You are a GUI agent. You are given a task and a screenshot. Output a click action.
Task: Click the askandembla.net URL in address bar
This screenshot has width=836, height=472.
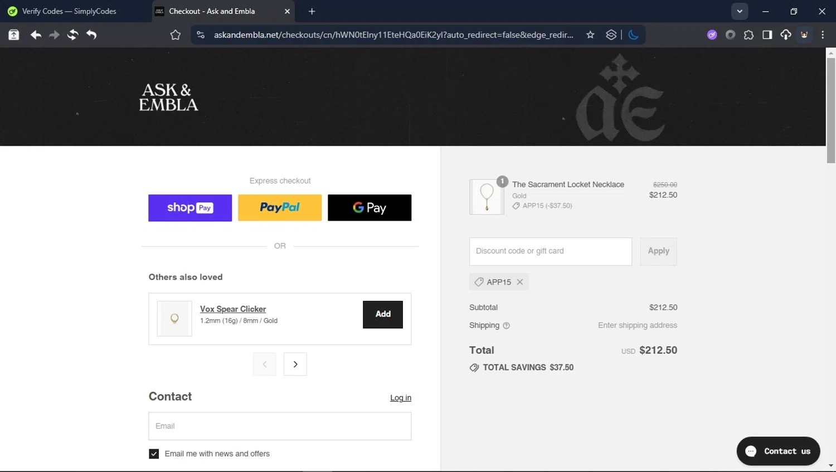click(393, 35)
